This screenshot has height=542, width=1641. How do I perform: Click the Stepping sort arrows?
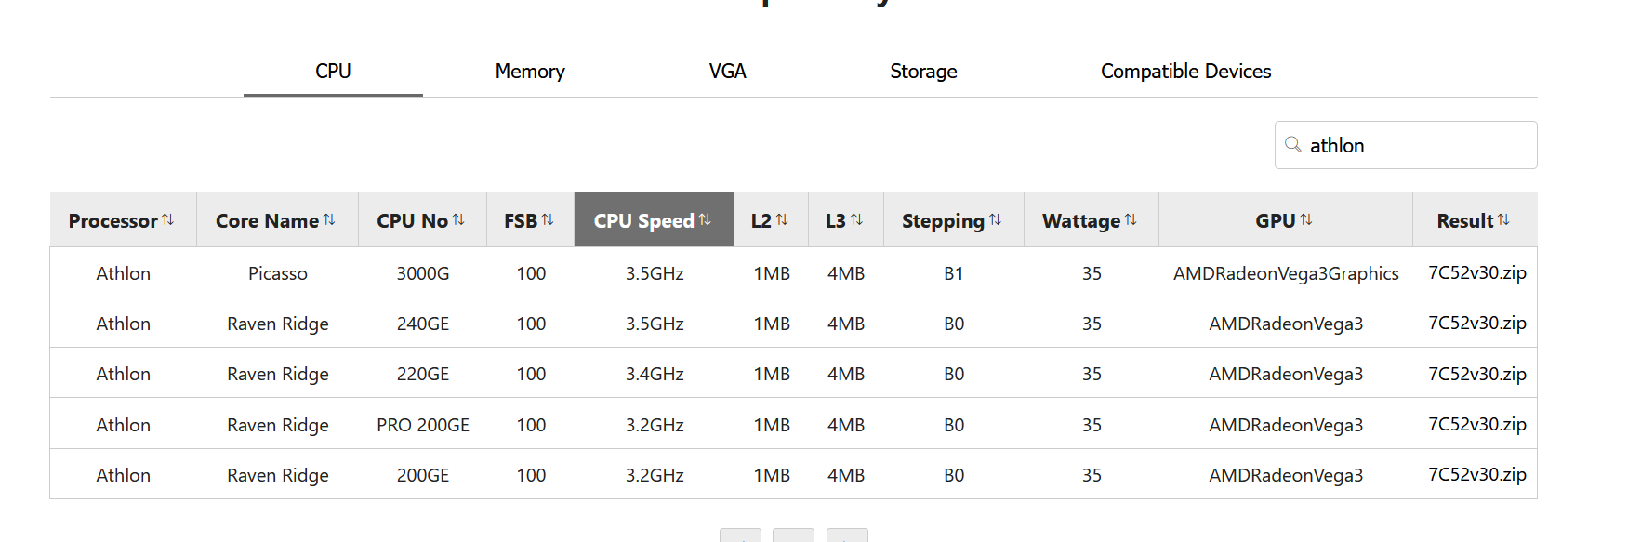(995, 220)
